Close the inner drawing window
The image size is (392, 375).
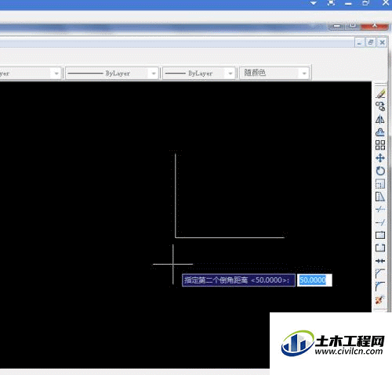(382, 42)
